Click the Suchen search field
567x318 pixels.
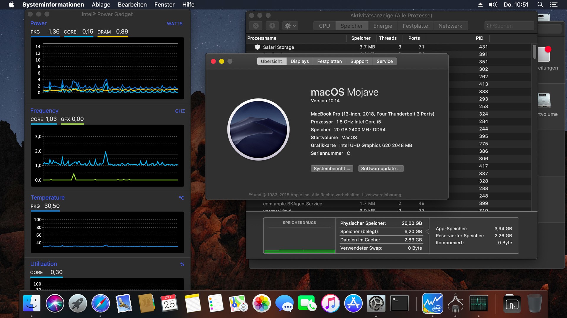pos(511,26)
